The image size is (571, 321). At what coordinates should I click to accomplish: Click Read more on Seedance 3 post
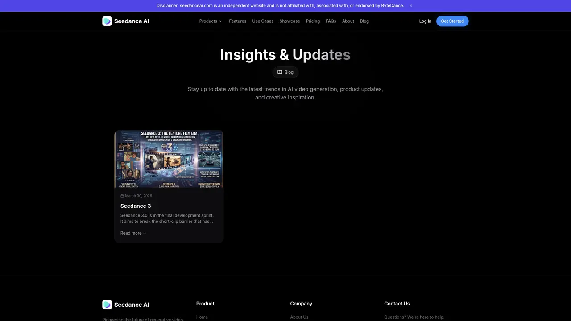coord(133,233)
